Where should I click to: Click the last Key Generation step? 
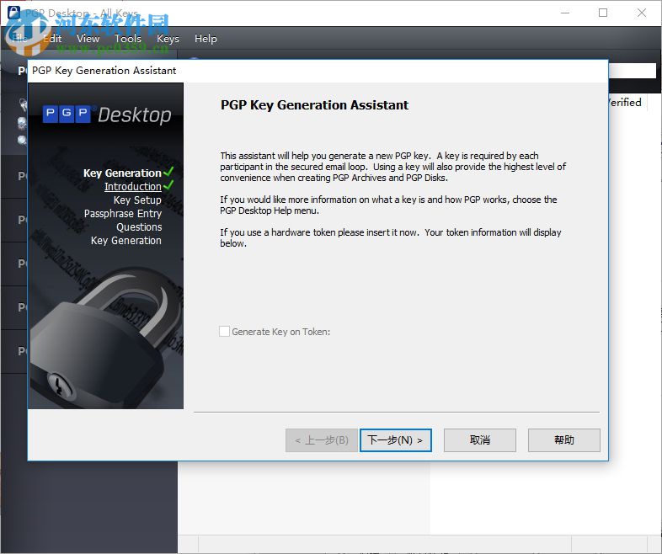point(125,241)
